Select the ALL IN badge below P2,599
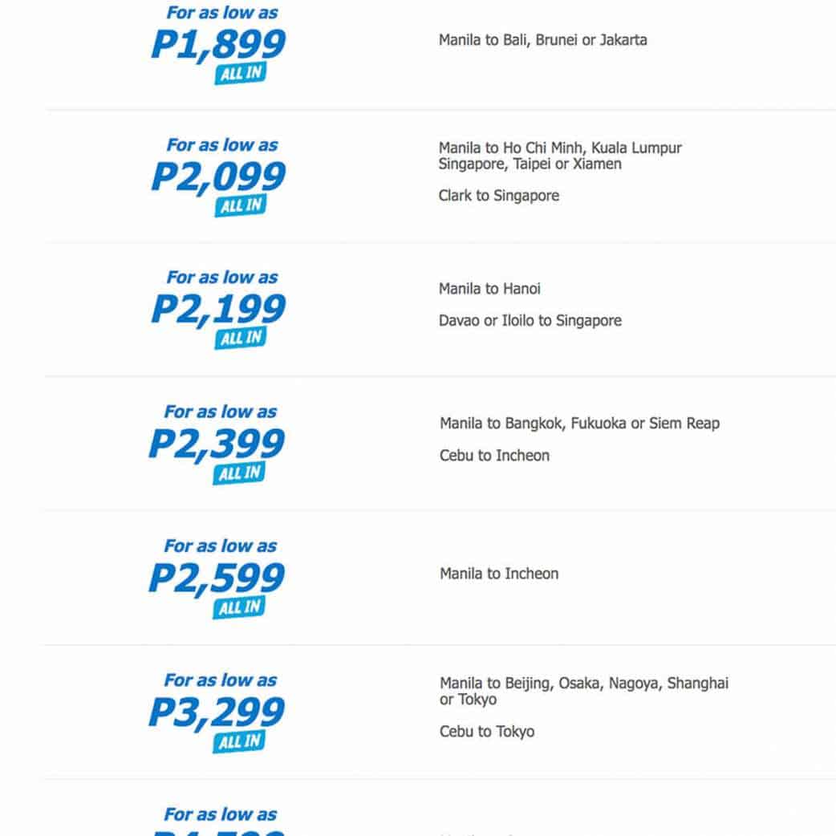Screen dimensions: 836x836 point(238,607)
